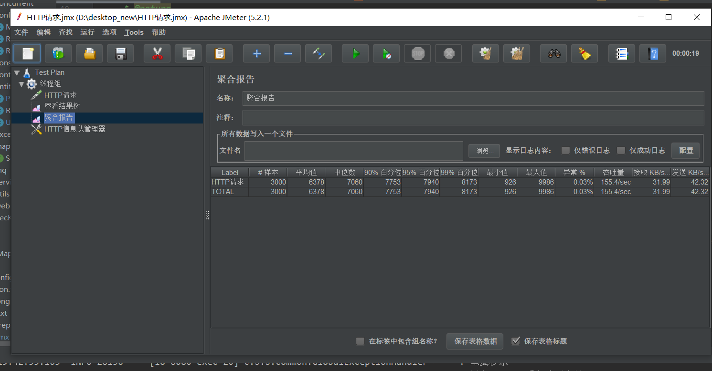Screen dimensions: 712x371
Task: Click the 配置 configure button
Action: (686, 151)
